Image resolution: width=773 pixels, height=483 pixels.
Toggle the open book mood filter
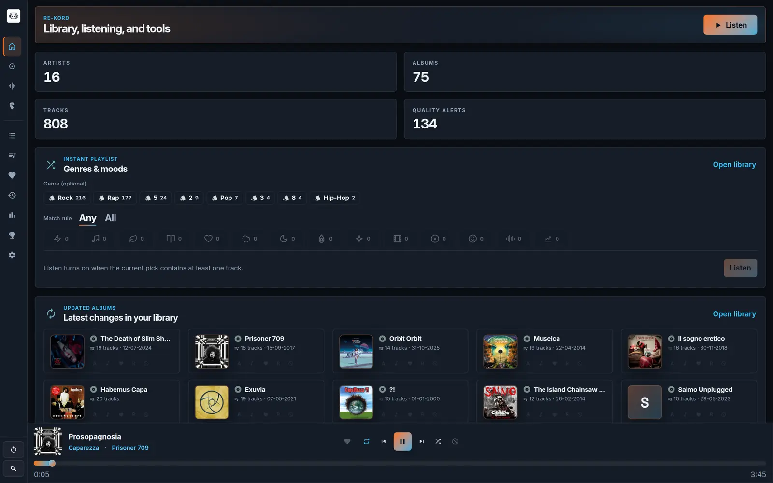click(x=174, y=239)
